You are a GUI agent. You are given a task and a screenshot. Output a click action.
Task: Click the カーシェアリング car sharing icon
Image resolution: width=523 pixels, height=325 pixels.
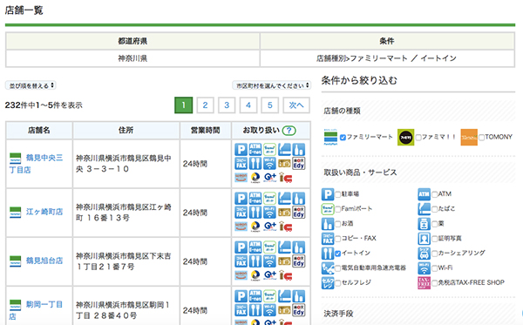click(x=424, y=254)
